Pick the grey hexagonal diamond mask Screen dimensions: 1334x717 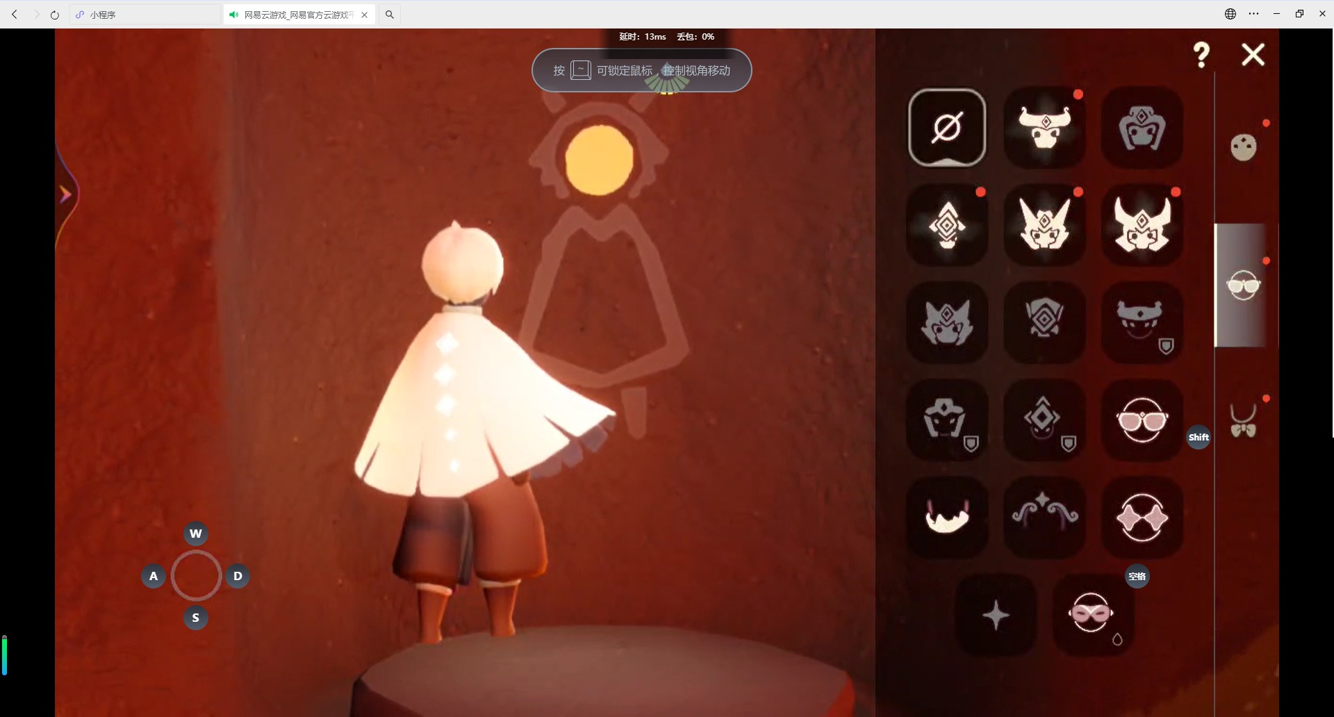coord(1044,322)
